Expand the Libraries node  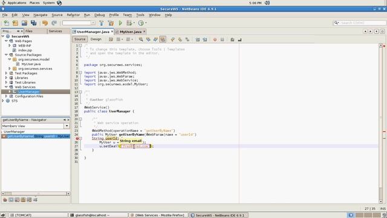7,78
